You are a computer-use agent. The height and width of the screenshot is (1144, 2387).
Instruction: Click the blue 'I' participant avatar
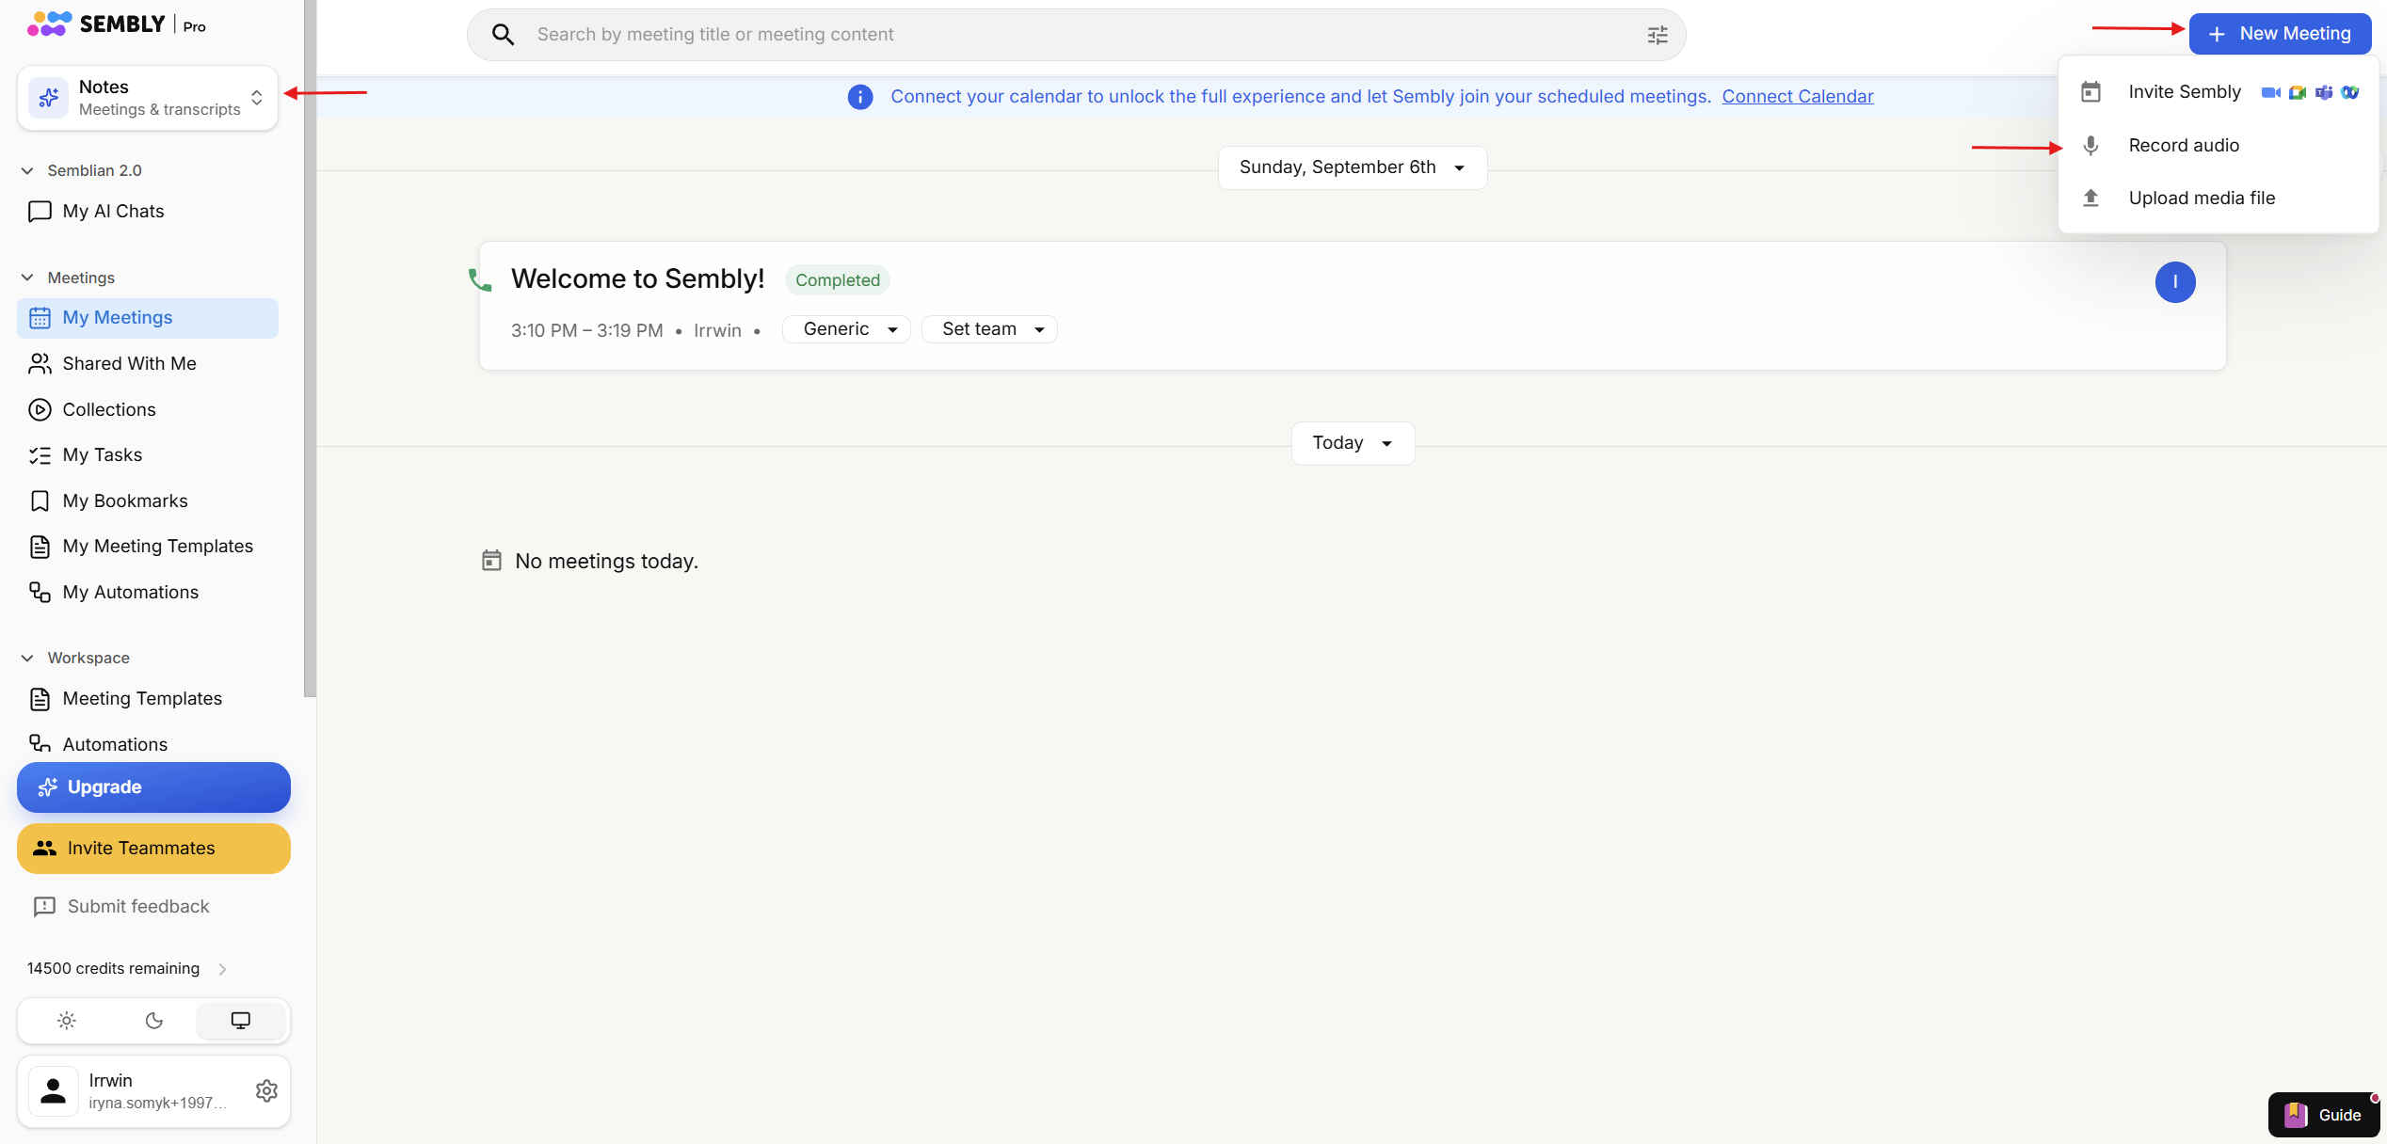pyautogui.click(x=2175, y=282)
